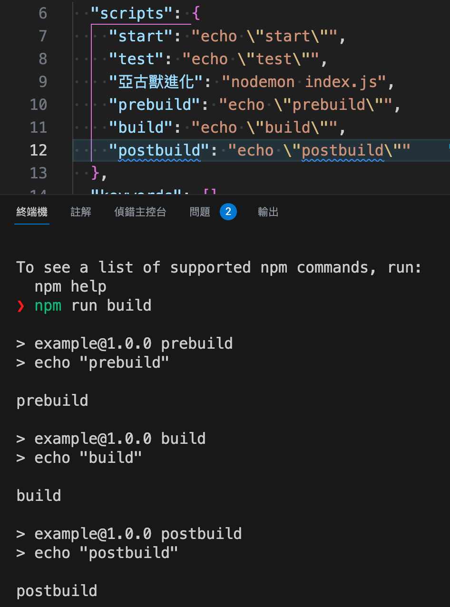This screenshot has height=607, width=450.
Task: Click the green npm command in the terminal
Action: click(x=48, y=305)
